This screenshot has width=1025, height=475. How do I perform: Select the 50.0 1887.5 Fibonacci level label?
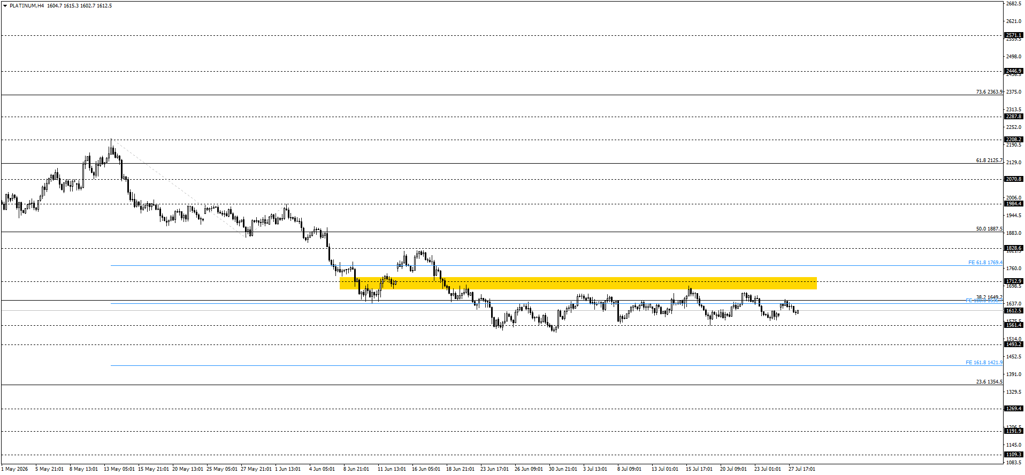pyautogui.click(x=989, y=229)
